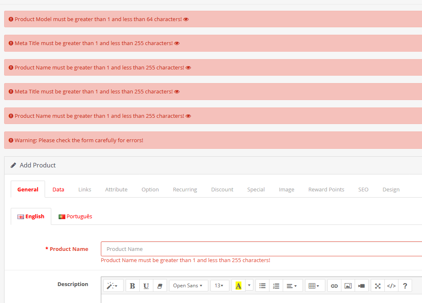Click the eraser remove font style button
Image resolution: width=422 pixels, height=303 pixels.
pyautogui.click(x=160, y=286)
